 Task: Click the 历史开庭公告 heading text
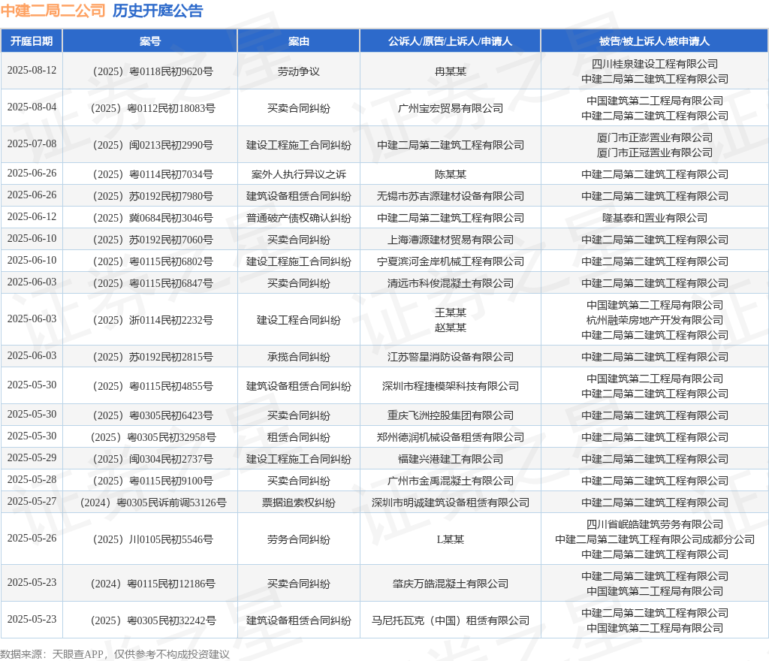tap(158, 11)
